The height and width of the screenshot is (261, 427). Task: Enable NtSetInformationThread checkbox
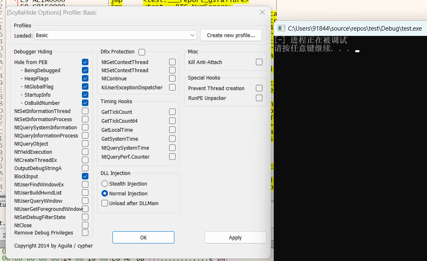click(85, 111)
